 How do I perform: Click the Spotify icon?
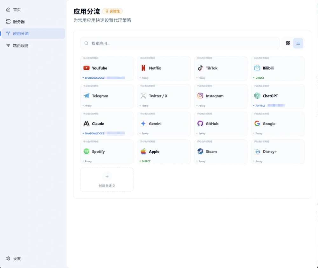(86, 152)
